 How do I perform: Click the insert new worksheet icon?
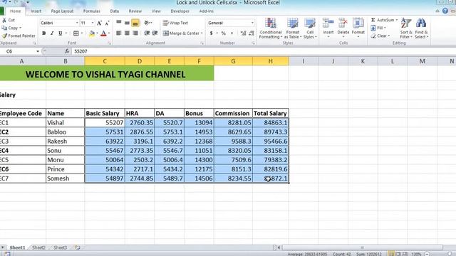pos(78,247)
